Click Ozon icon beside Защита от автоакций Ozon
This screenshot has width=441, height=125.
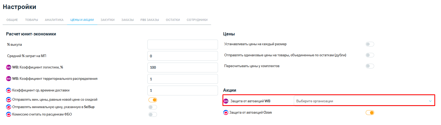tap(226, 113)
